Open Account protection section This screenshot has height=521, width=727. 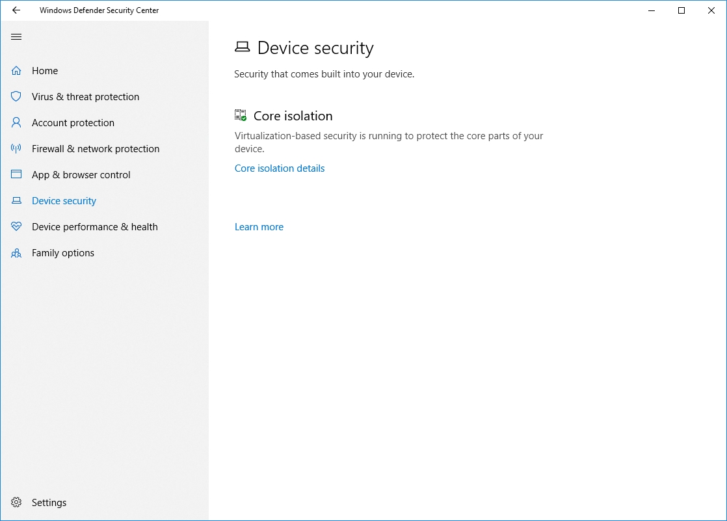point(73,123)
